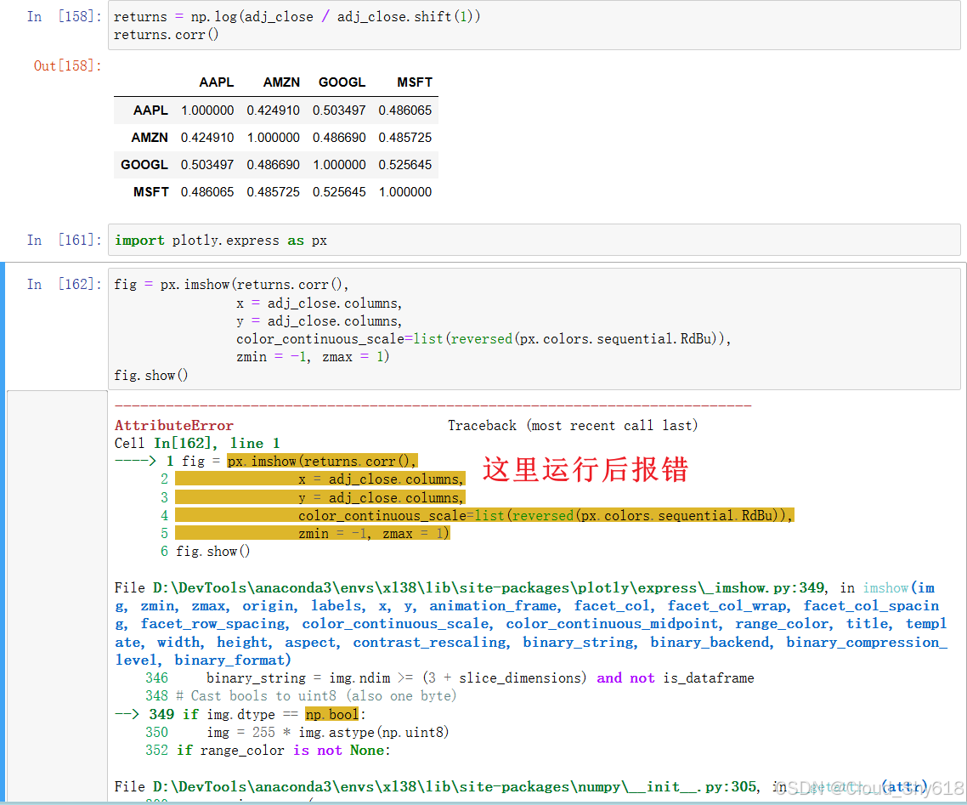
Task: Click the 0.525645 value in MSFT row
Action: coord(339,192)
